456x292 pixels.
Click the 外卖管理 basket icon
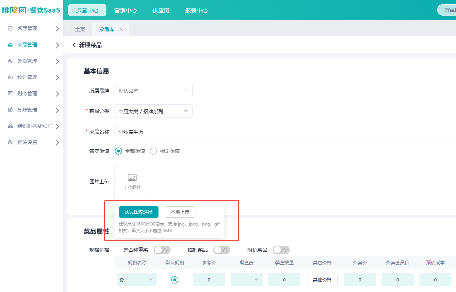point(10,61)
